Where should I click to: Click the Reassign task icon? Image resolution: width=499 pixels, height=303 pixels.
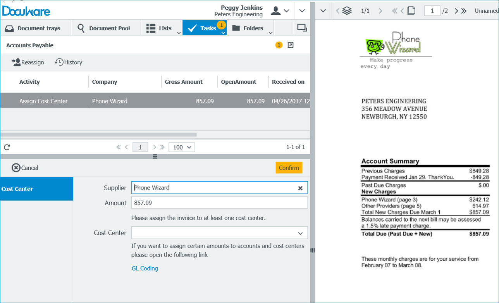tap(16, 62)
